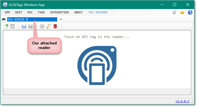Click the red erase trash icon
Screen dimensions: 197x107
55,26
